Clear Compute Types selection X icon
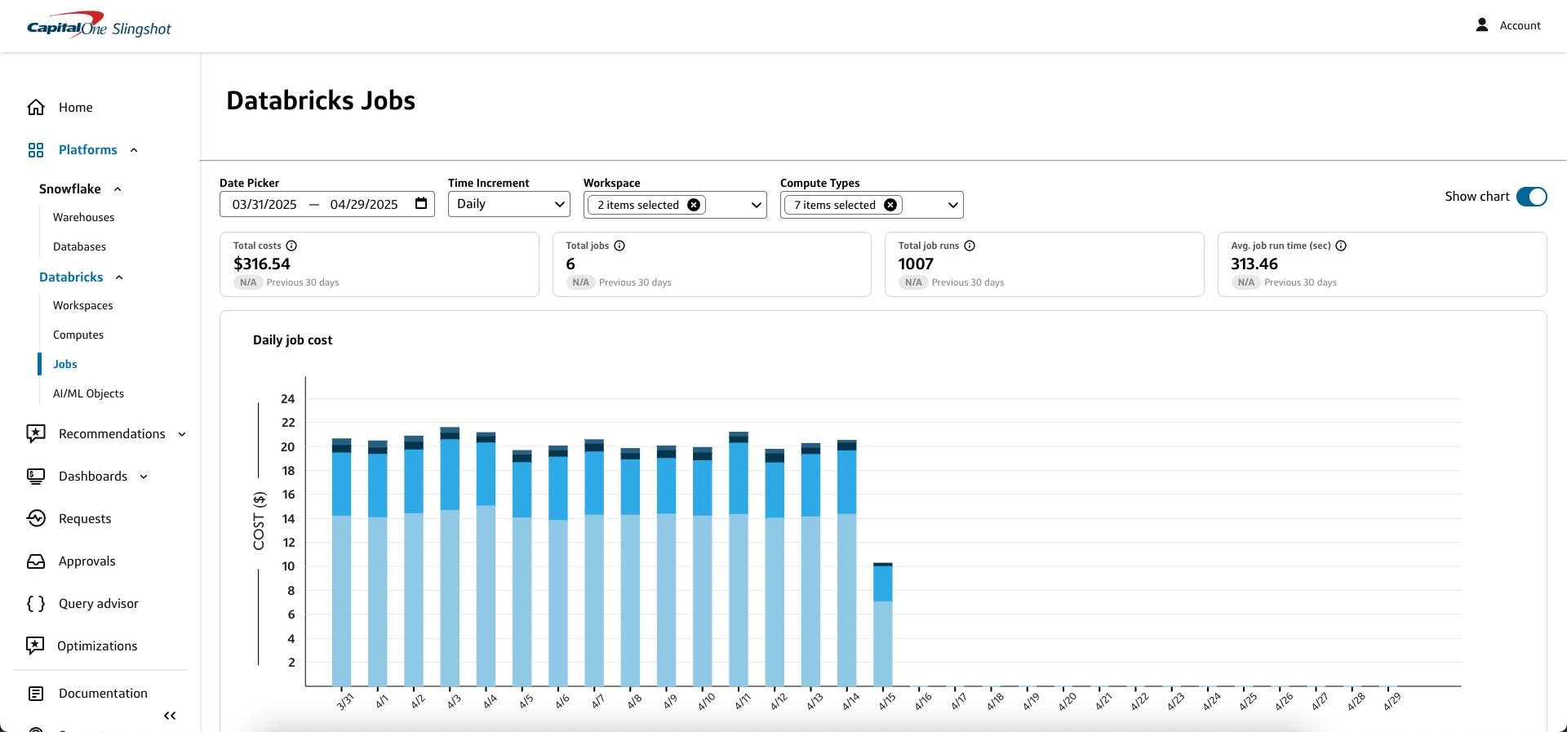The width and height of the screenshot is (1567, 732). click(890, 205)
